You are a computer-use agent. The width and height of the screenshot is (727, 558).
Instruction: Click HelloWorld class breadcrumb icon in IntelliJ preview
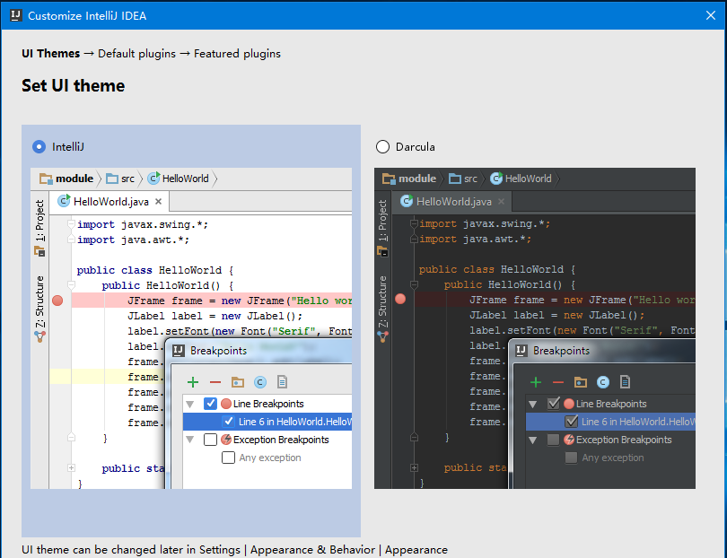pos(153,179)
